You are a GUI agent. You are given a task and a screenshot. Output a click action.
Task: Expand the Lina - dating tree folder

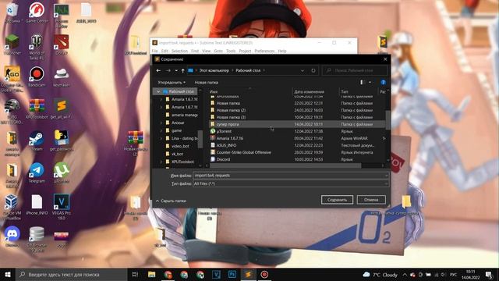click(161, 138)
